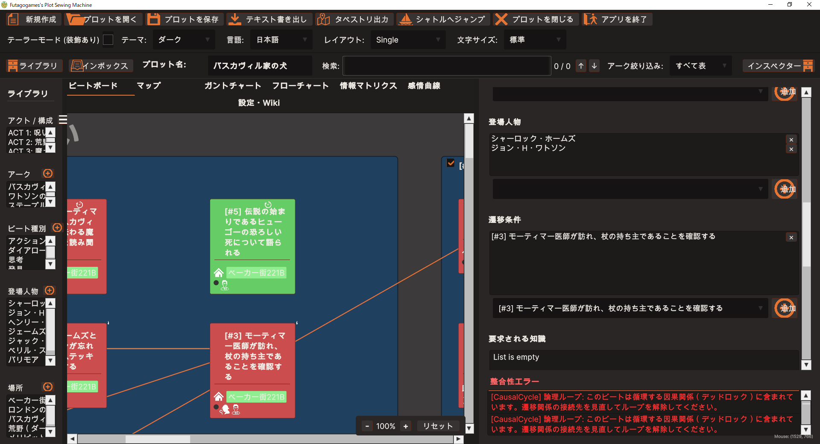Remove the [#3] transition condition entry
Viewport: 820px width, 444px height.
tap(791, 237)
